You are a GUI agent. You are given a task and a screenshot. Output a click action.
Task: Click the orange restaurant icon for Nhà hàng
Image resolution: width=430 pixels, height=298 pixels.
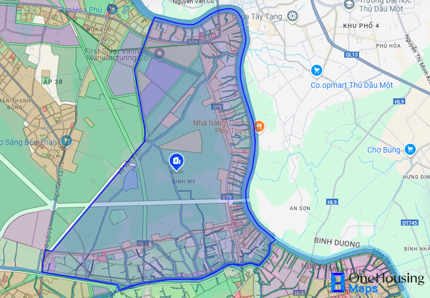coord(259,127)
